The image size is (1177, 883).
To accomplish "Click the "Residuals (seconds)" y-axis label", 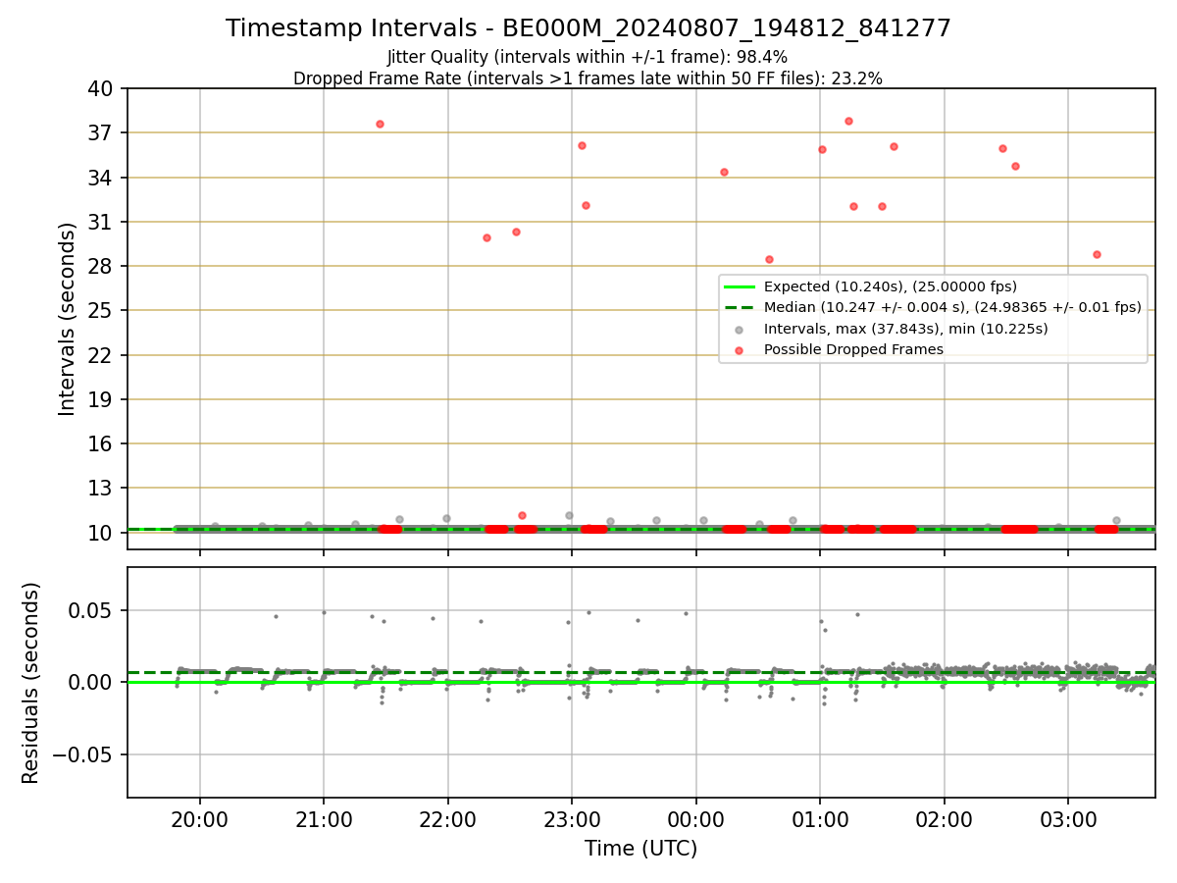I will [31, 683].
